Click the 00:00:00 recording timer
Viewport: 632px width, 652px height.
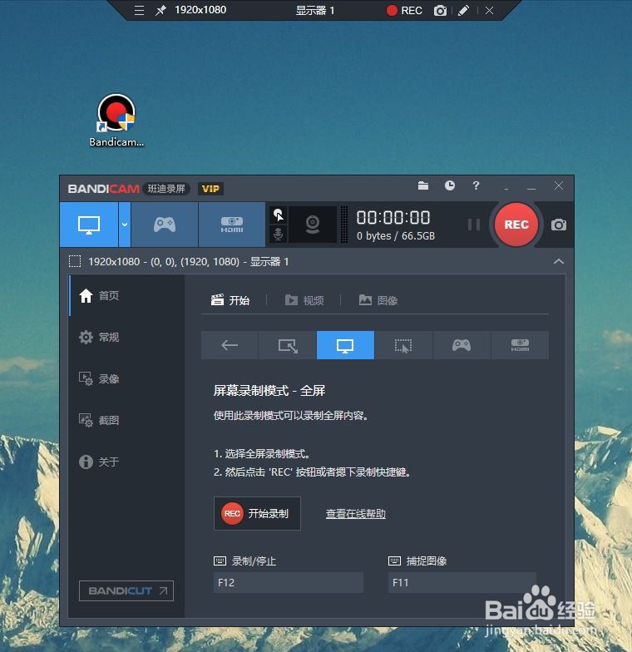click(393, 218)
